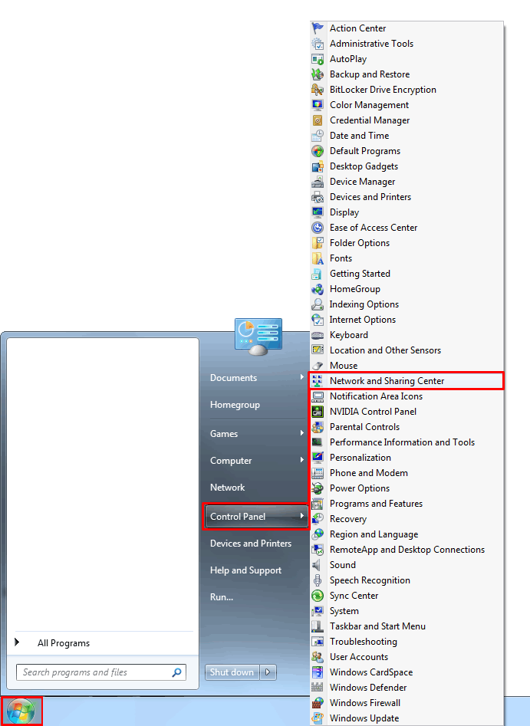Click the Display icon
The height and width of the screenshot is (726, 530).
coord(318,212)
